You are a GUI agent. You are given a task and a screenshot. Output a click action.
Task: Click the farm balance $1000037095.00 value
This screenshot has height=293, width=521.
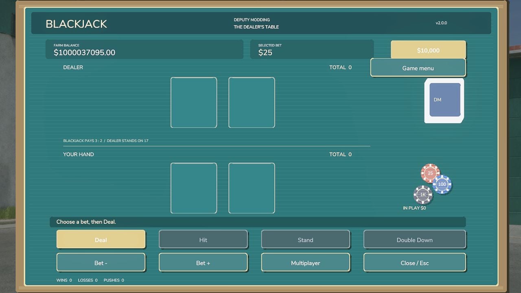point(85,52)
